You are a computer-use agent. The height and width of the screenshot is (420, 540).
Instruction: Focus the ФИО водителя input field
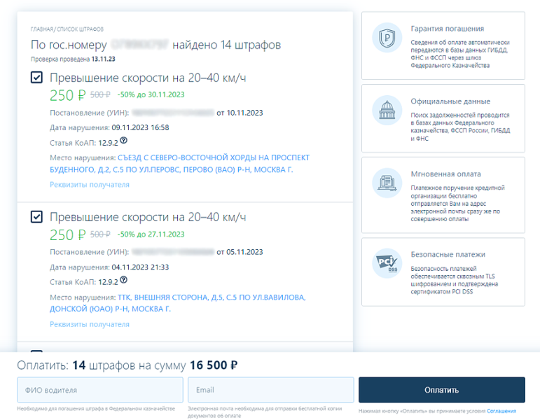pyautogui.click(x=100, y=390)
